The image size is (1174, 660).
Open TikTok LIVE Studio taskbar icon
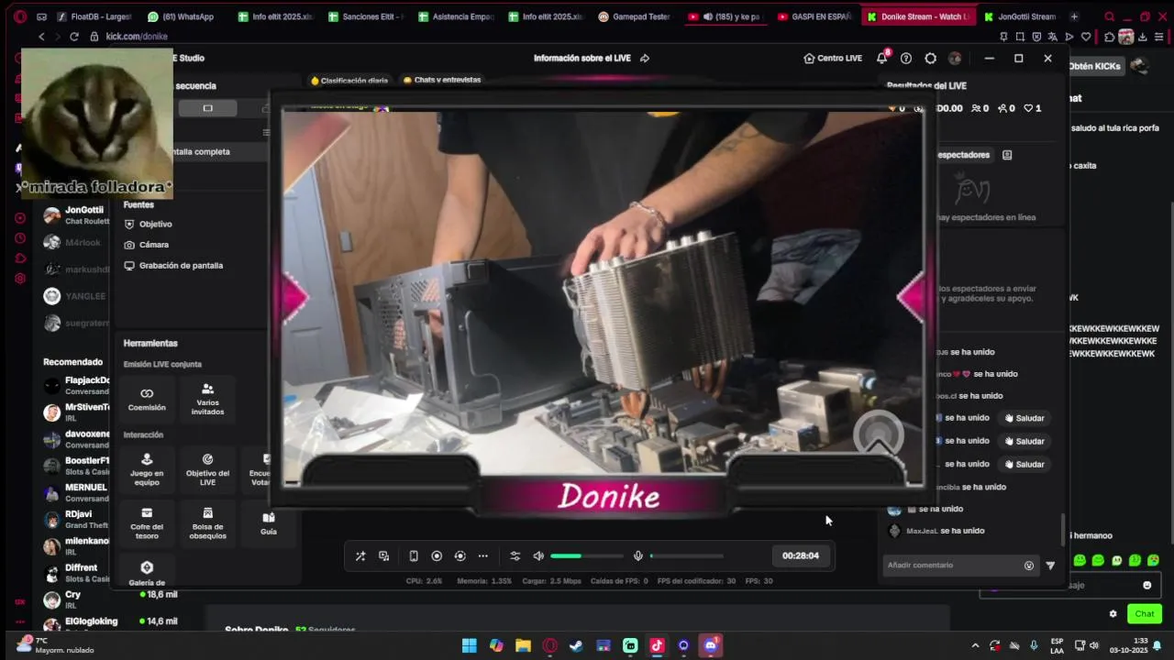(x=657, y=645)
